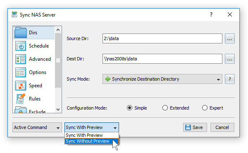Open the Active Command dropdown
This screenshot has height=153, width=248.
[37, 127]
